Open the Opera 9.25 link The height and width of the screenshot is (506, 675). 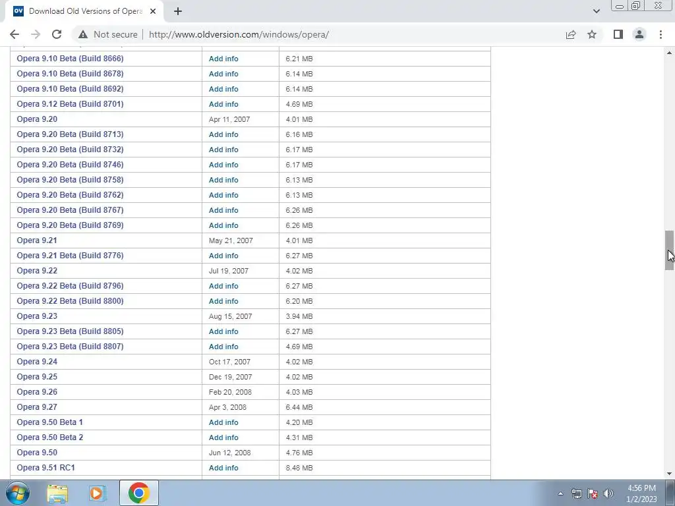point(37,376)
